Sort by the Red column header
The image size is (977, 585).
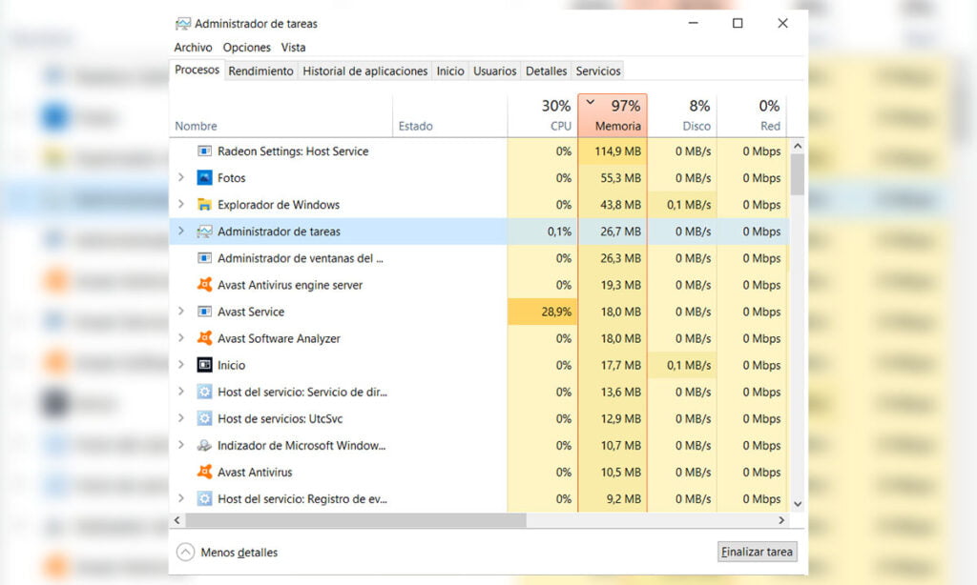click(752, 115)
